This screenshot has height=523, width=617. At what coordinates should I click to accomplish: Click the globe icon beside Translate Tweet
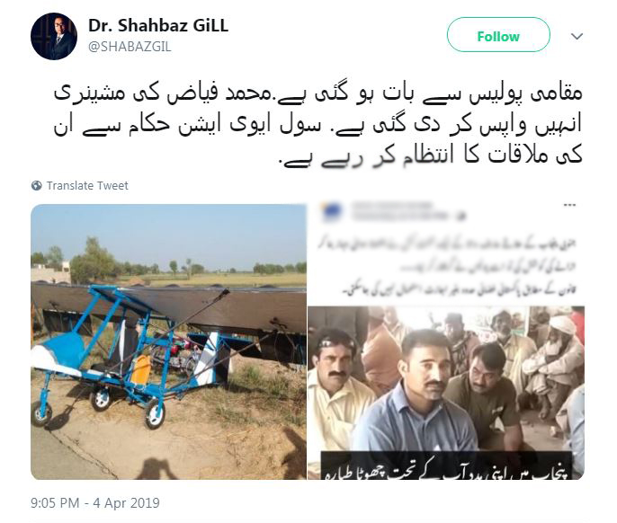pos(37,186)
